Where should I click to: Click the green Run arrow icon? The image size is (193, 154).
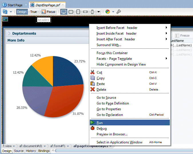[x=92, y=123]
